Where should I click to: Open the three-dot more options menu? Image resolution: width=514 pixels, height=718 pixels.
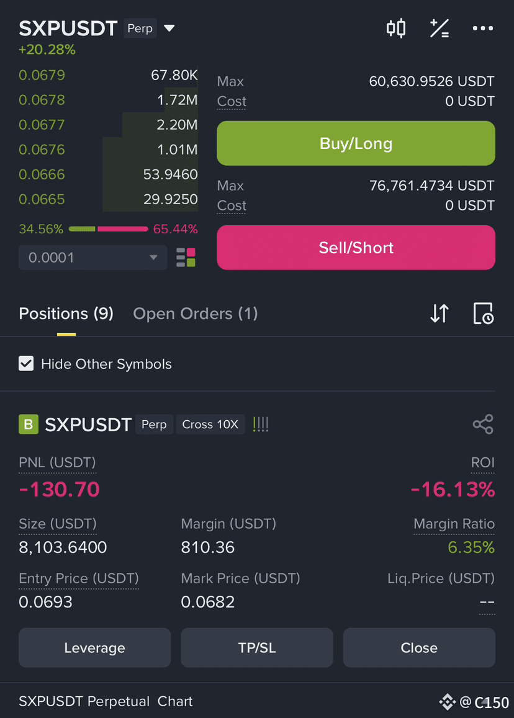pos(482,29)
